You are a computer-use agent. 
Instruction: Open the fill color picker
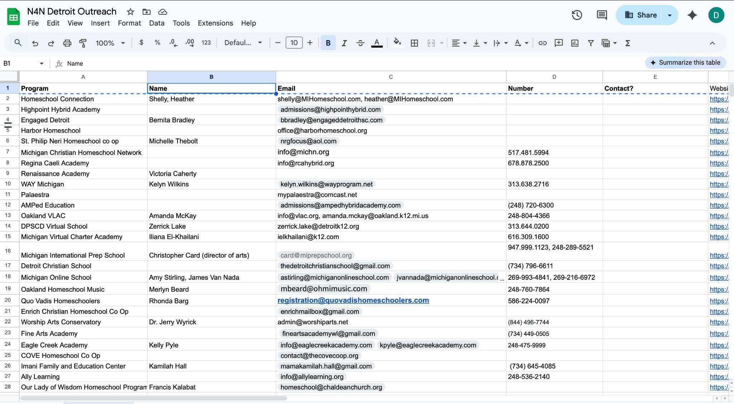[397, 43]
